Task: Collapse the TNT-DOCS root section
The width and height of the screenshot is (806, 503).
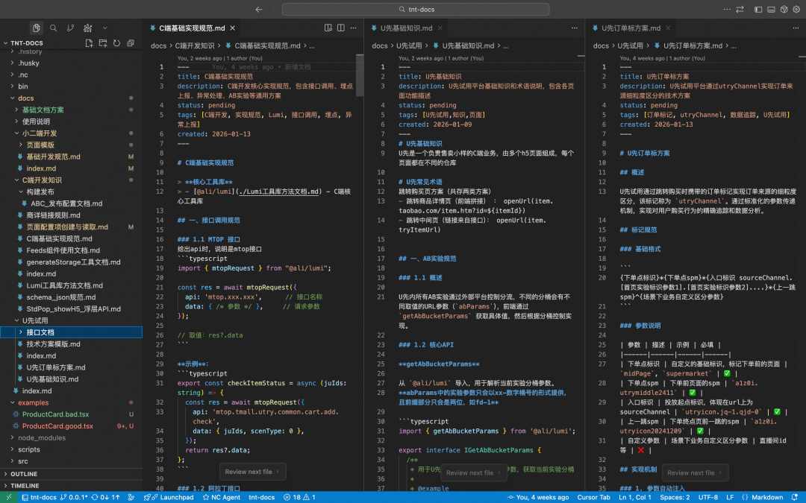Action: pos(27,43)
